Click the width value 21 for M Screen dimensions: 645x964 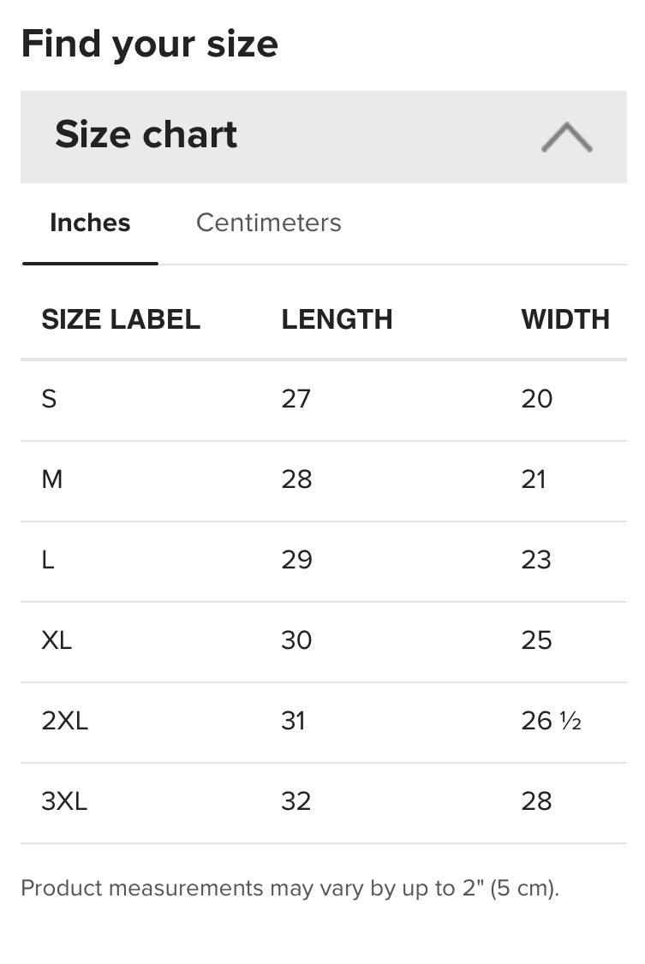point(534,479)
